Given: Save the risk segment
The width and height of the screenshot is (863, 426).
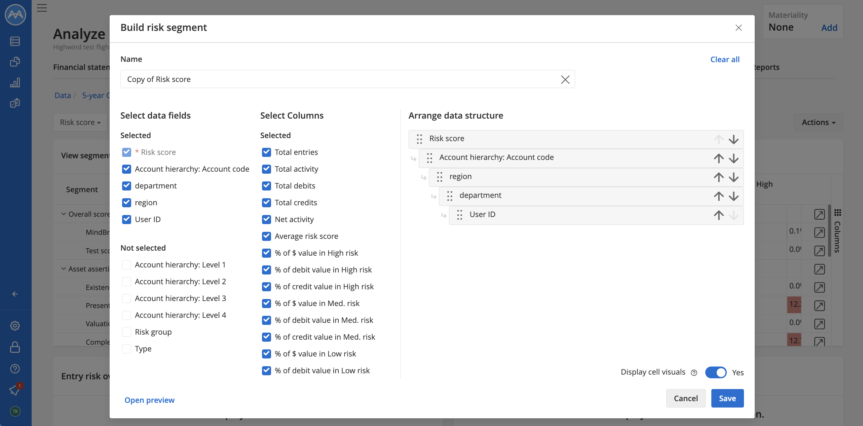Looking at the screenshot, I should [727, 398].
